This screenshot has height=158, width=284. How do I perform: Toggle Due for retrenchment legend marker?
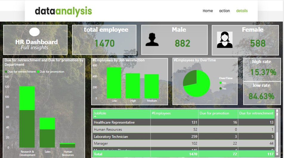point(6,72)
